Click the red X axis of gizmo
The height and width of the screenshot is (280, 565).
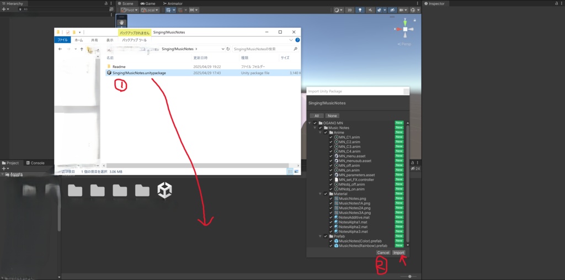click(x=398, y=29)
